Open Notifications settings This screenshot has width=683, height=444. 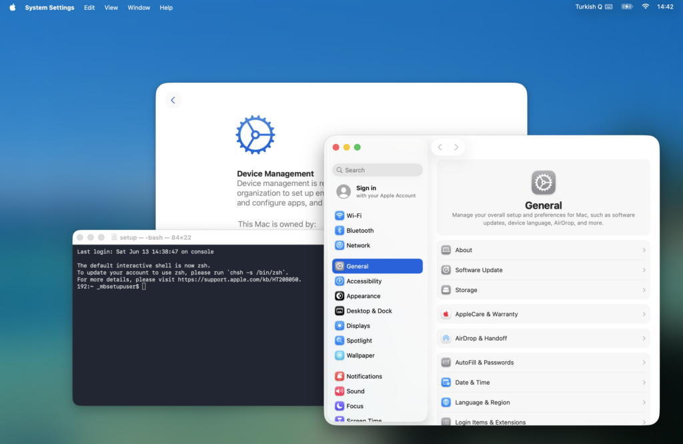[x=378, y=376]
